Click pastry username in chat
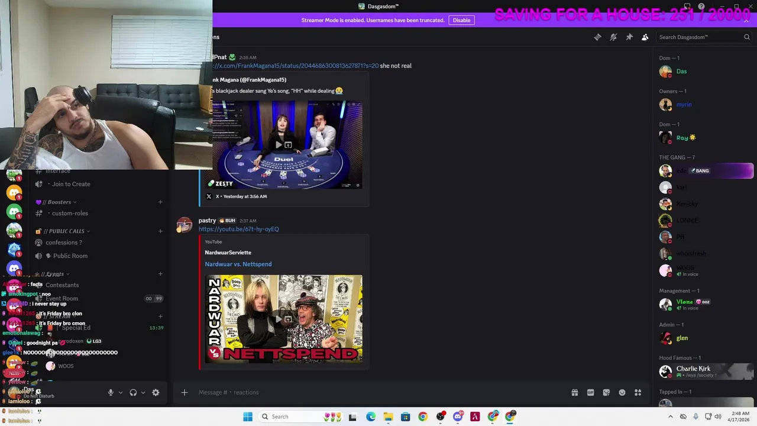Viewport: 757px width, 426px height. [x=207, y=220]
